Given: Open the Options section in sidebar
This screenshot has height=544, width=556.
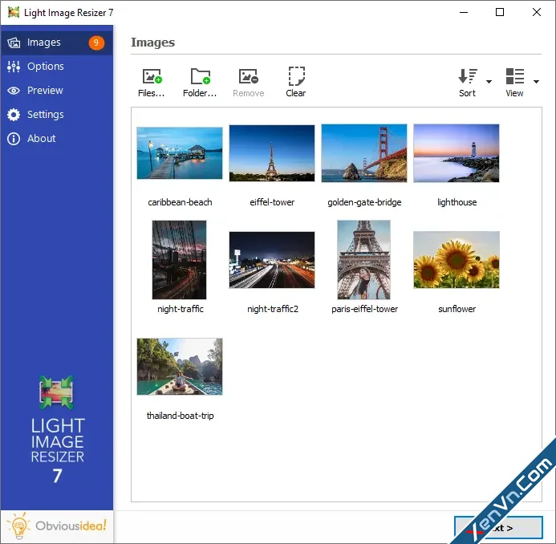Looking at the screenshot, I should point(57,67).
